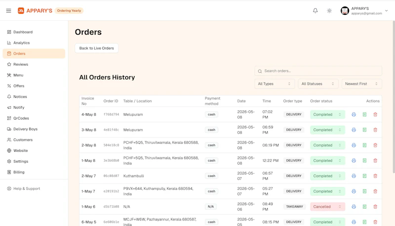Print order 2-May 7
Viewport: 395px width, 226px height.
click(354, 176)
